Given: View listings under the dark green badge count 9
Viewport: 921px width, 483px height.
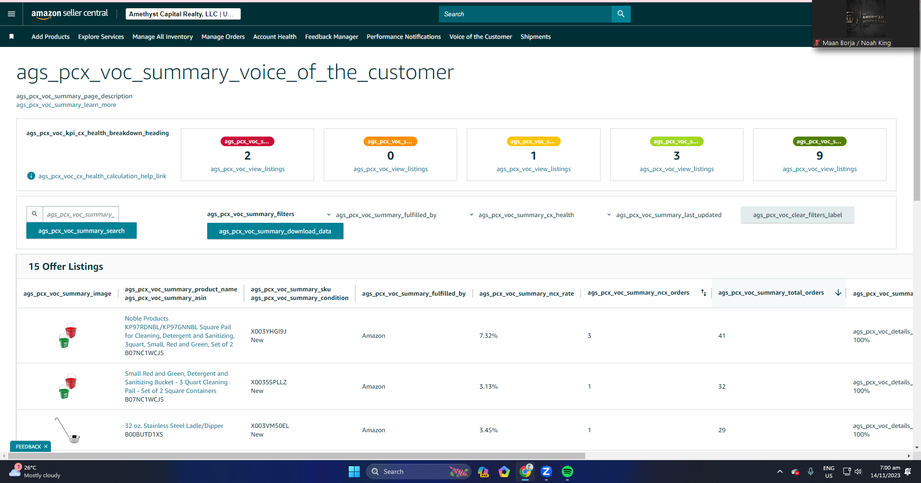Looking at the screenshot, I should click(819, 169).
